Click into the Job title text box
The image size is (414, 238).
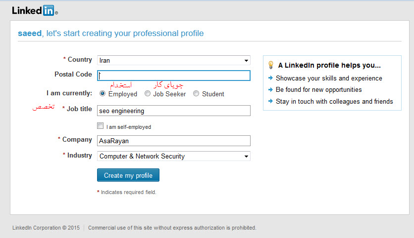[173, 111]
